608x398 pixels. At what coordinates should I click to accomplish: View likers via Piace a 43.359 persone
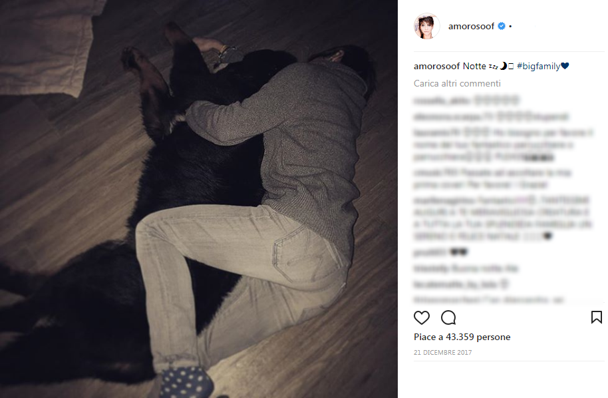(x=462, y=337)
